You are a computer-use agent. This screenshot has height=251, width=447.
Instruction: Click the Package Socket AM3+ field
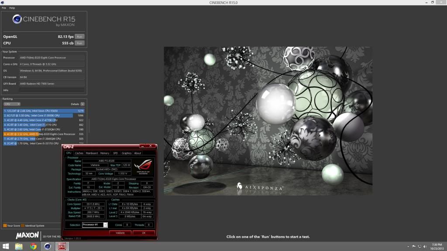[x=107, y=170]
